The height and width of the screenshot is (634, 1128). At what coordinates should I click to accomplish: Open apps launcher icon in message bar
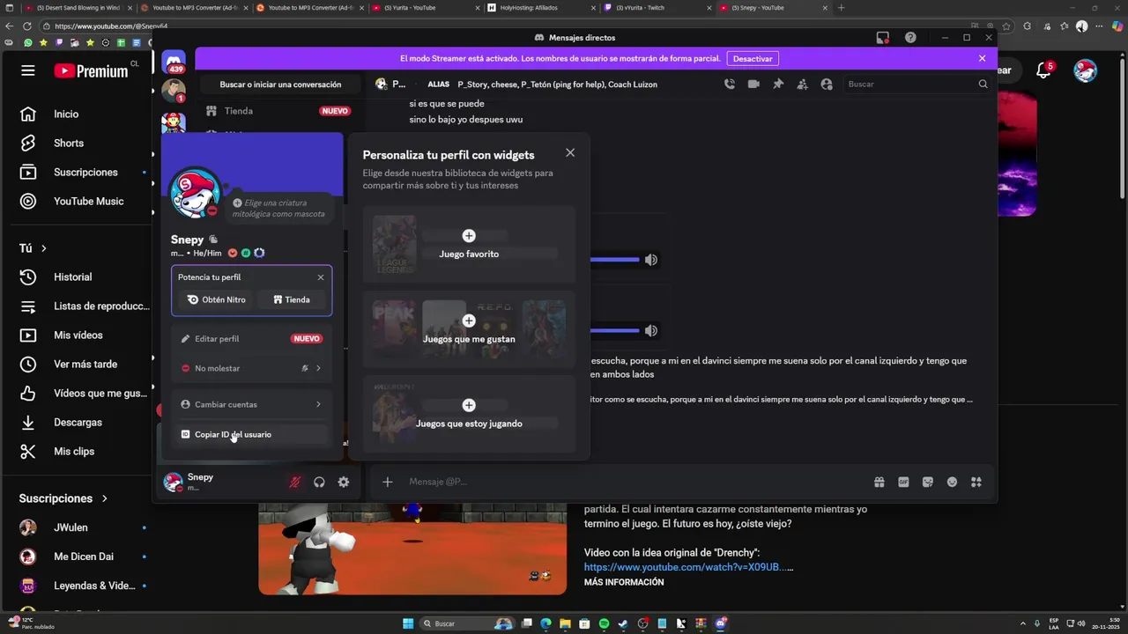point(976,482)
